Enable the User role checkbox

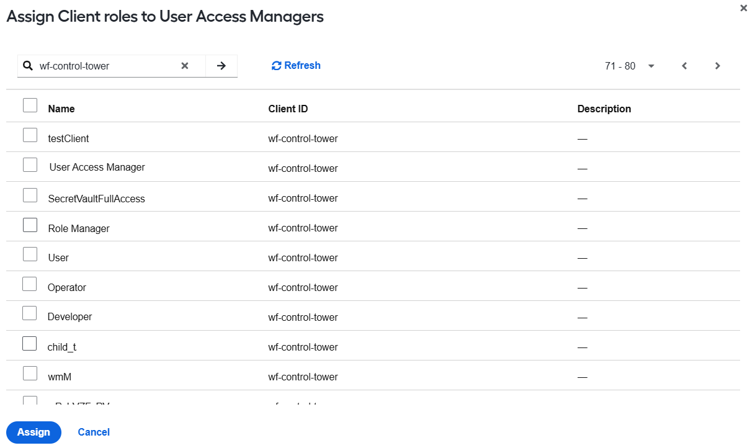tap(30, 254)
